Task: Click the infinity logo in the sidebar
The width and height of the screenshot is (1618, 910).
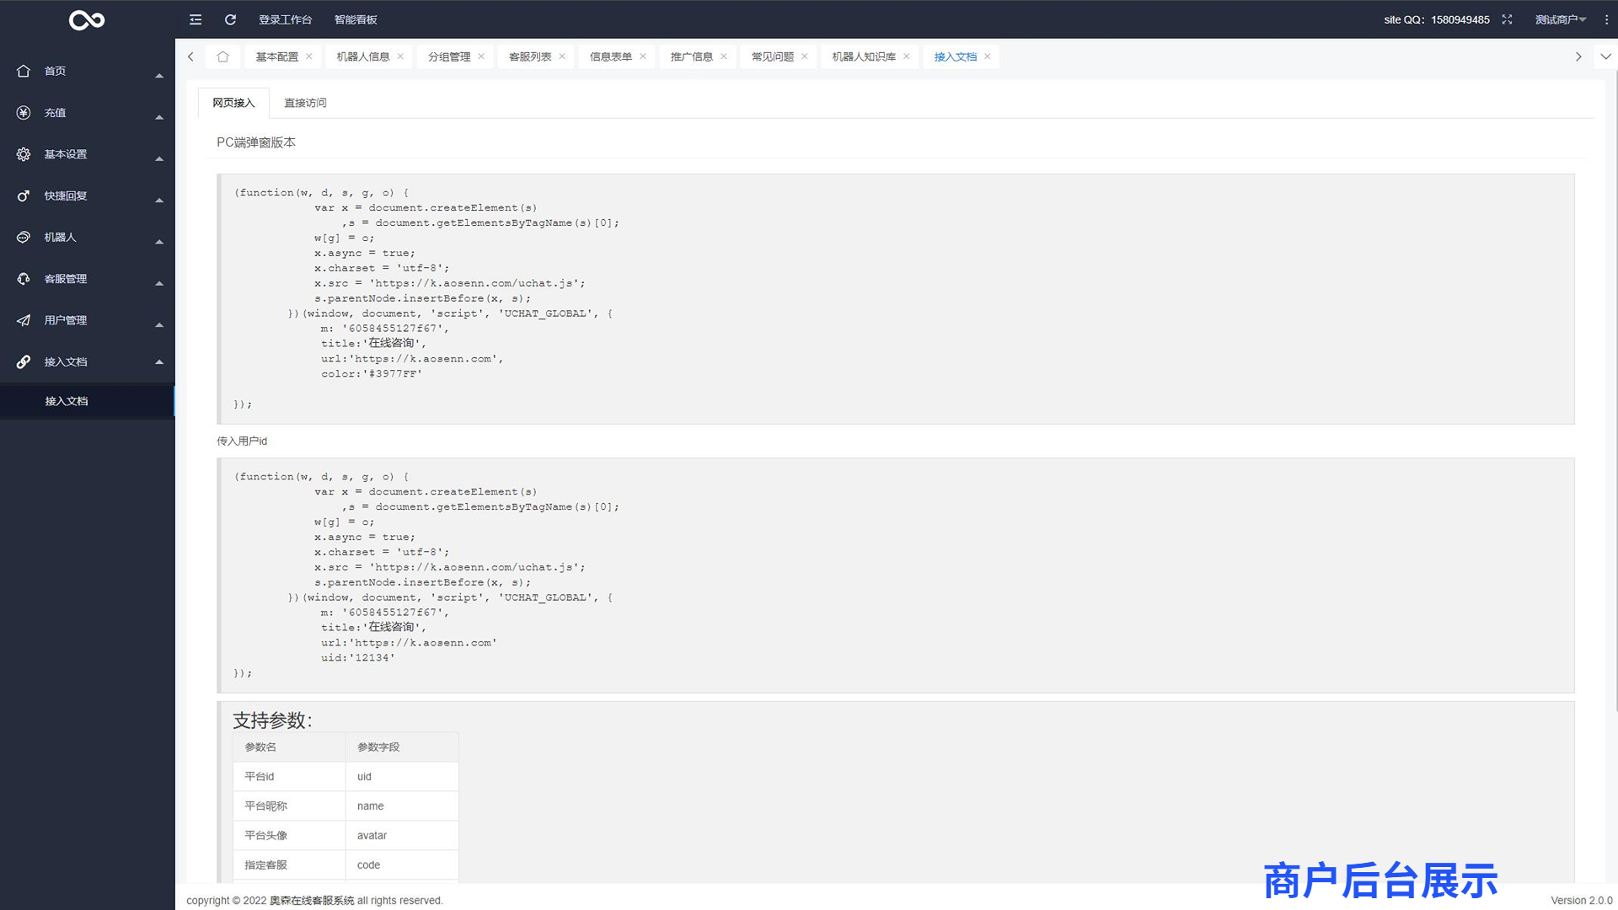Action: point(87,19)
